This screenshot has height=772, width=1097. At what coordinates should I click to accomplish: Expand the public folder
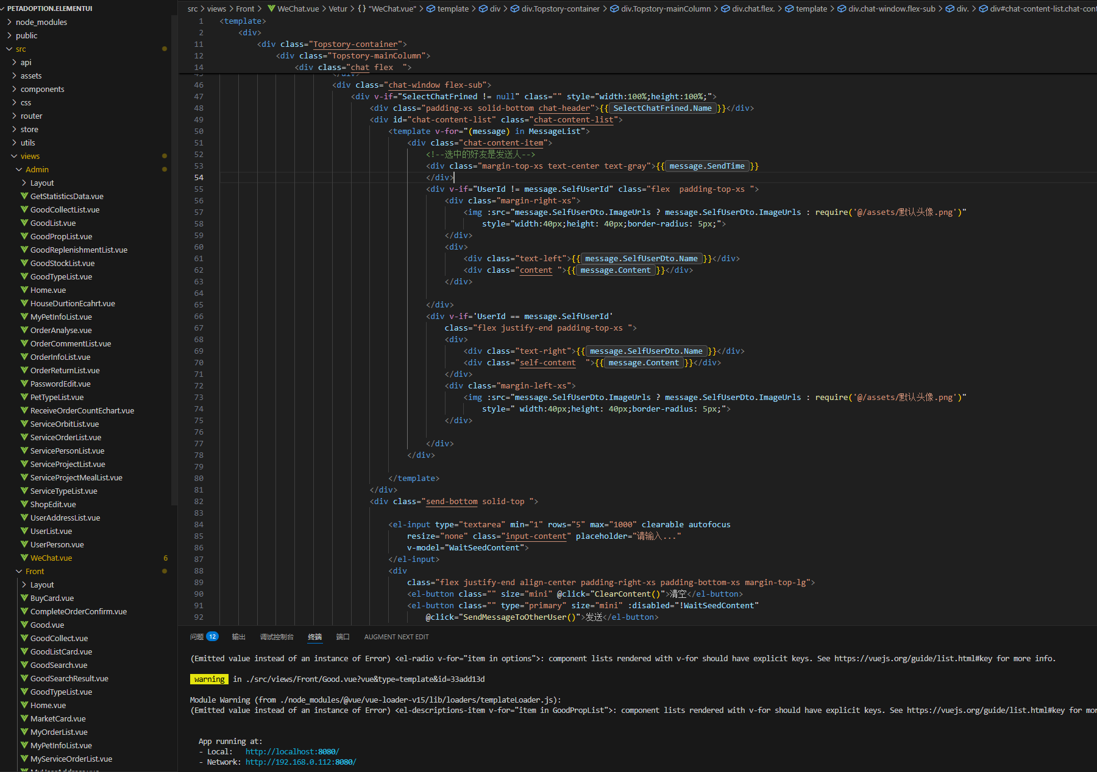pos(9,35)
